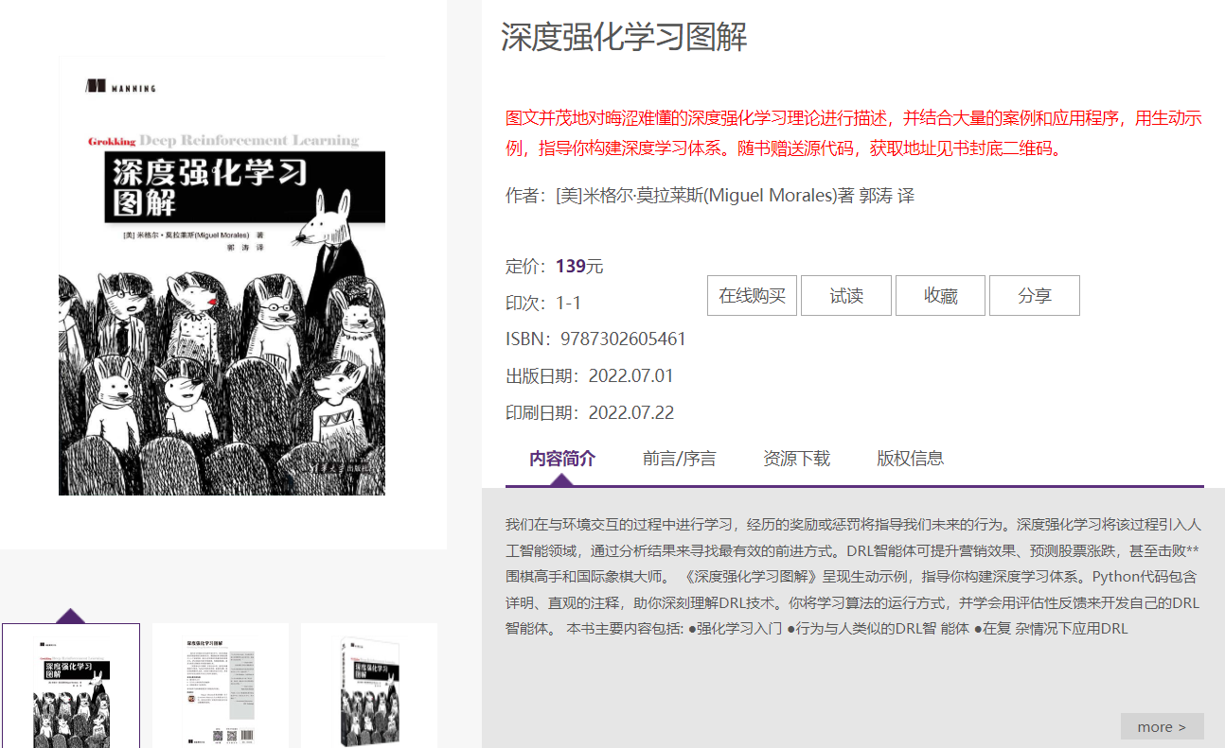Select the front cover thumbnail
Viewport: 1225px width, 748px height.
(x=71, y=686)
